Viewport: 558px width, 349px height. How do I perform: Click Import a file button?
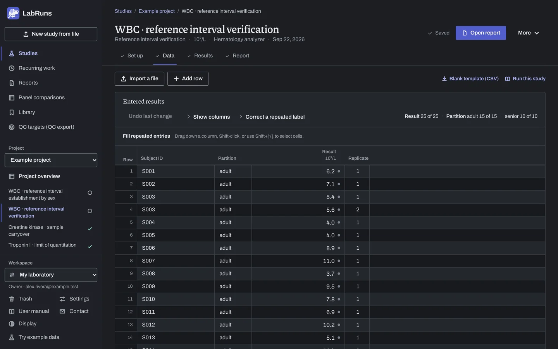(139, 79)
